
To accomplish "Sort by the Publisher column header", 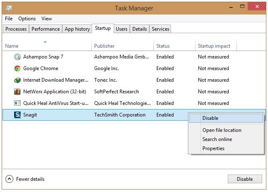I will pos(122,46).
